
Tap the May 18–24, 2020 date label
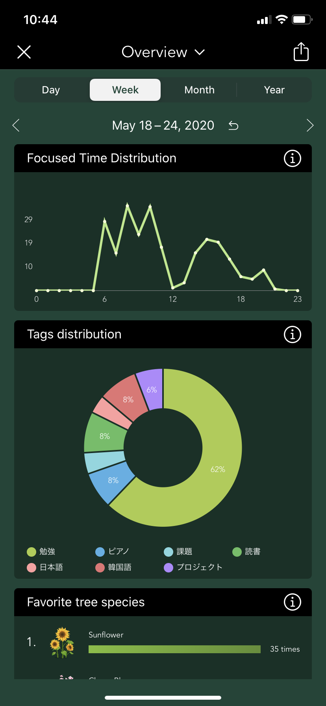point(163,125)
